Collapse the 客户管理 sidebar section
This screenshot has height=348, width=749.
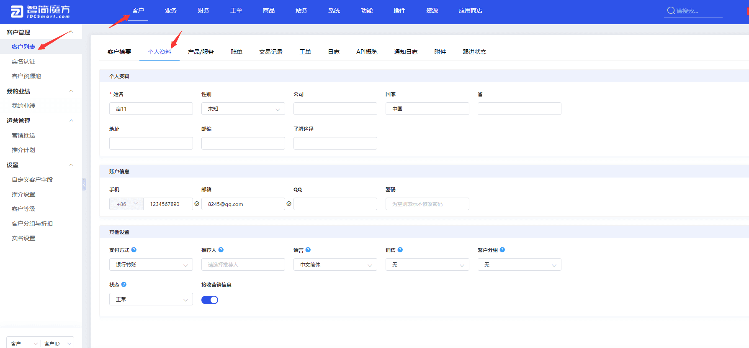[x=71, y=32]
